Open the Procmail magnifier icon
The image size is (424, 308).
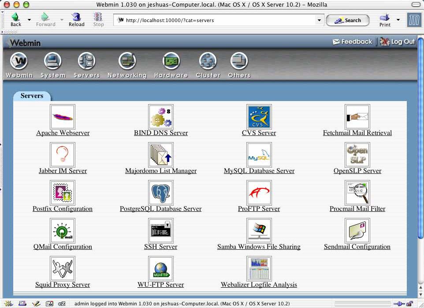click(357, 193)
